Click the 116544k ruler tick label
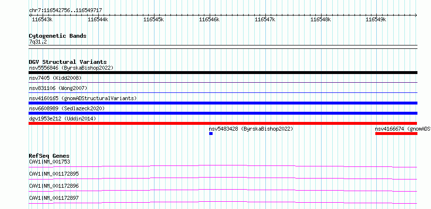431x209 pixels. [x=98, y=19]
